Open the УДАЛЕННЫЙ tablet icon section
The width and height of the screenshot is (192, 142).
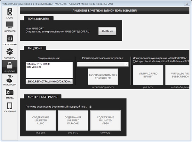pyautogui.click(x=10, y=107)
